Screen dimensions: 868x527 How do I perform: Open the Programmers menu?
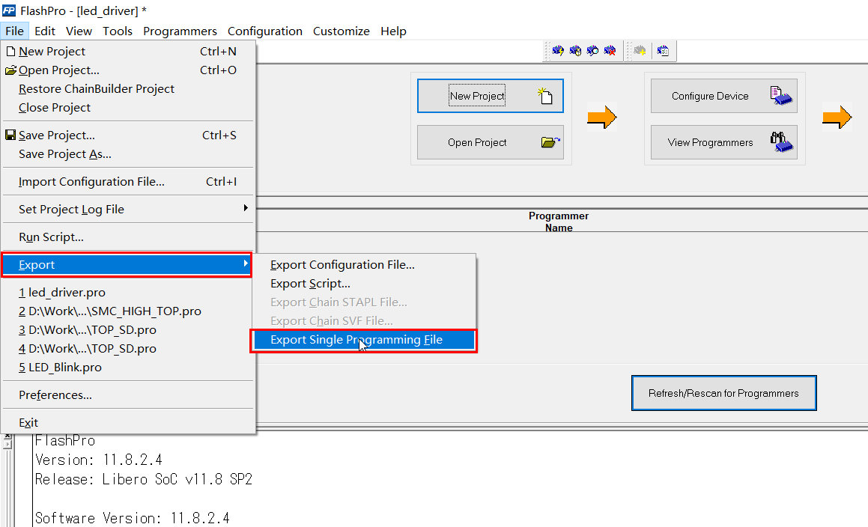click(x=180, y=31)
